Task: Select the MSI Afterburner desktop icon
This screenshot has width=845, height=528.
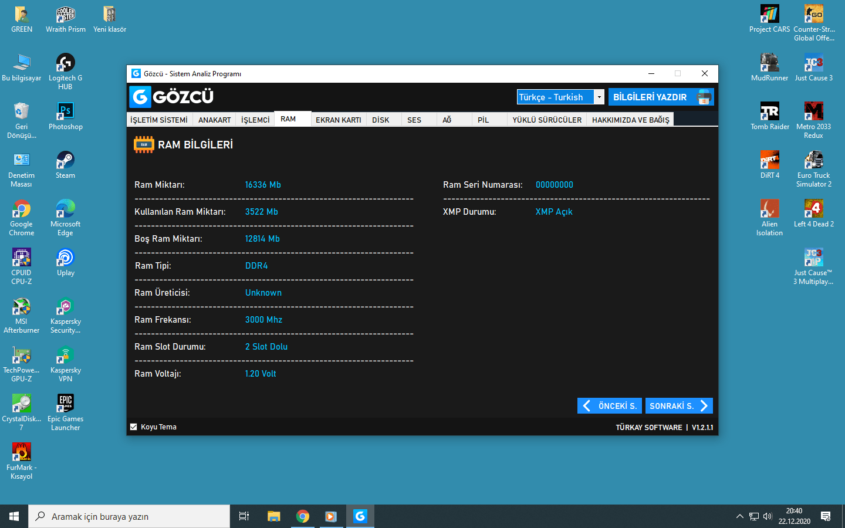Action: pos(22,316)
